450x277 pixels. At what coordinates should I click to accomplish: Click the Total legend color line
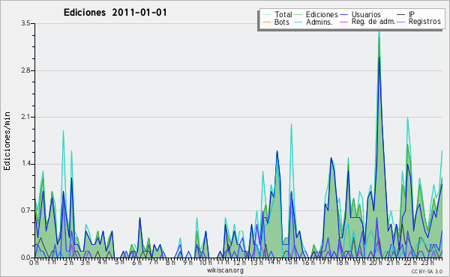pos(266,15)
